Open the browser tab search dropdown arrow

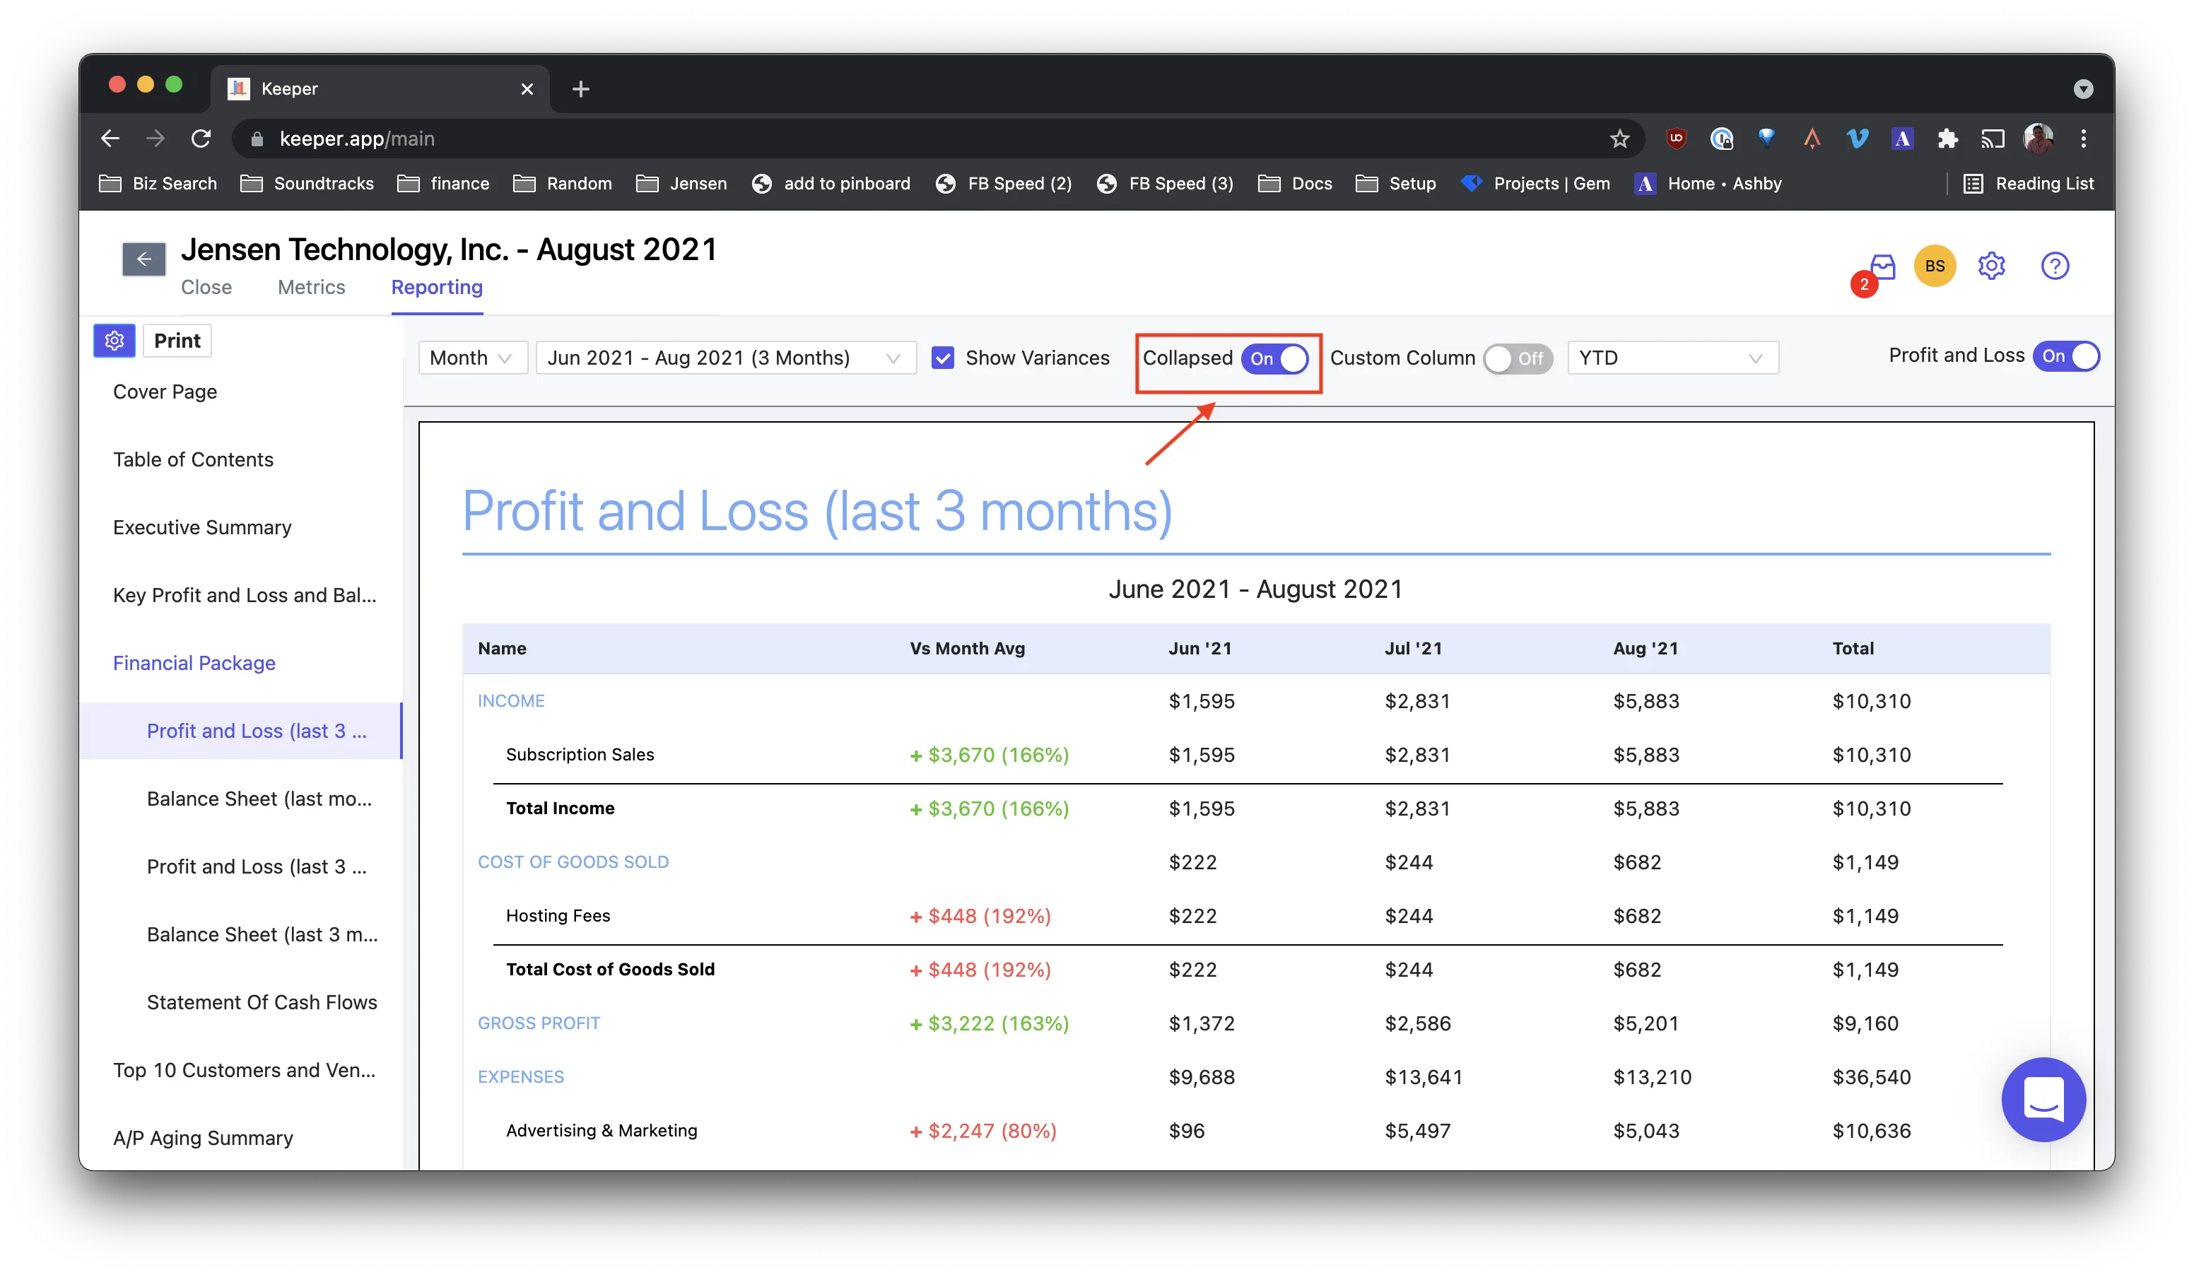pos(2082,89)
